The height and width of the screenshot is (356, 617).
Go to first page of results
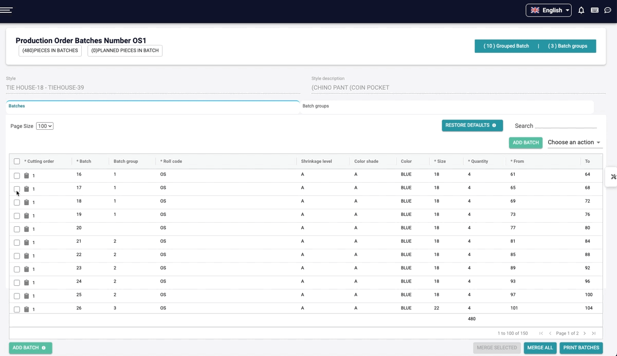pos(541,333)
